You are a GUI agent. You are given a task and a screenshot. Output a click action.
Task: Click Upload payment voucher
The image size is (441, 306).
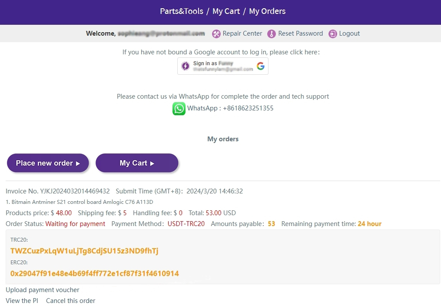pos(43,290)
